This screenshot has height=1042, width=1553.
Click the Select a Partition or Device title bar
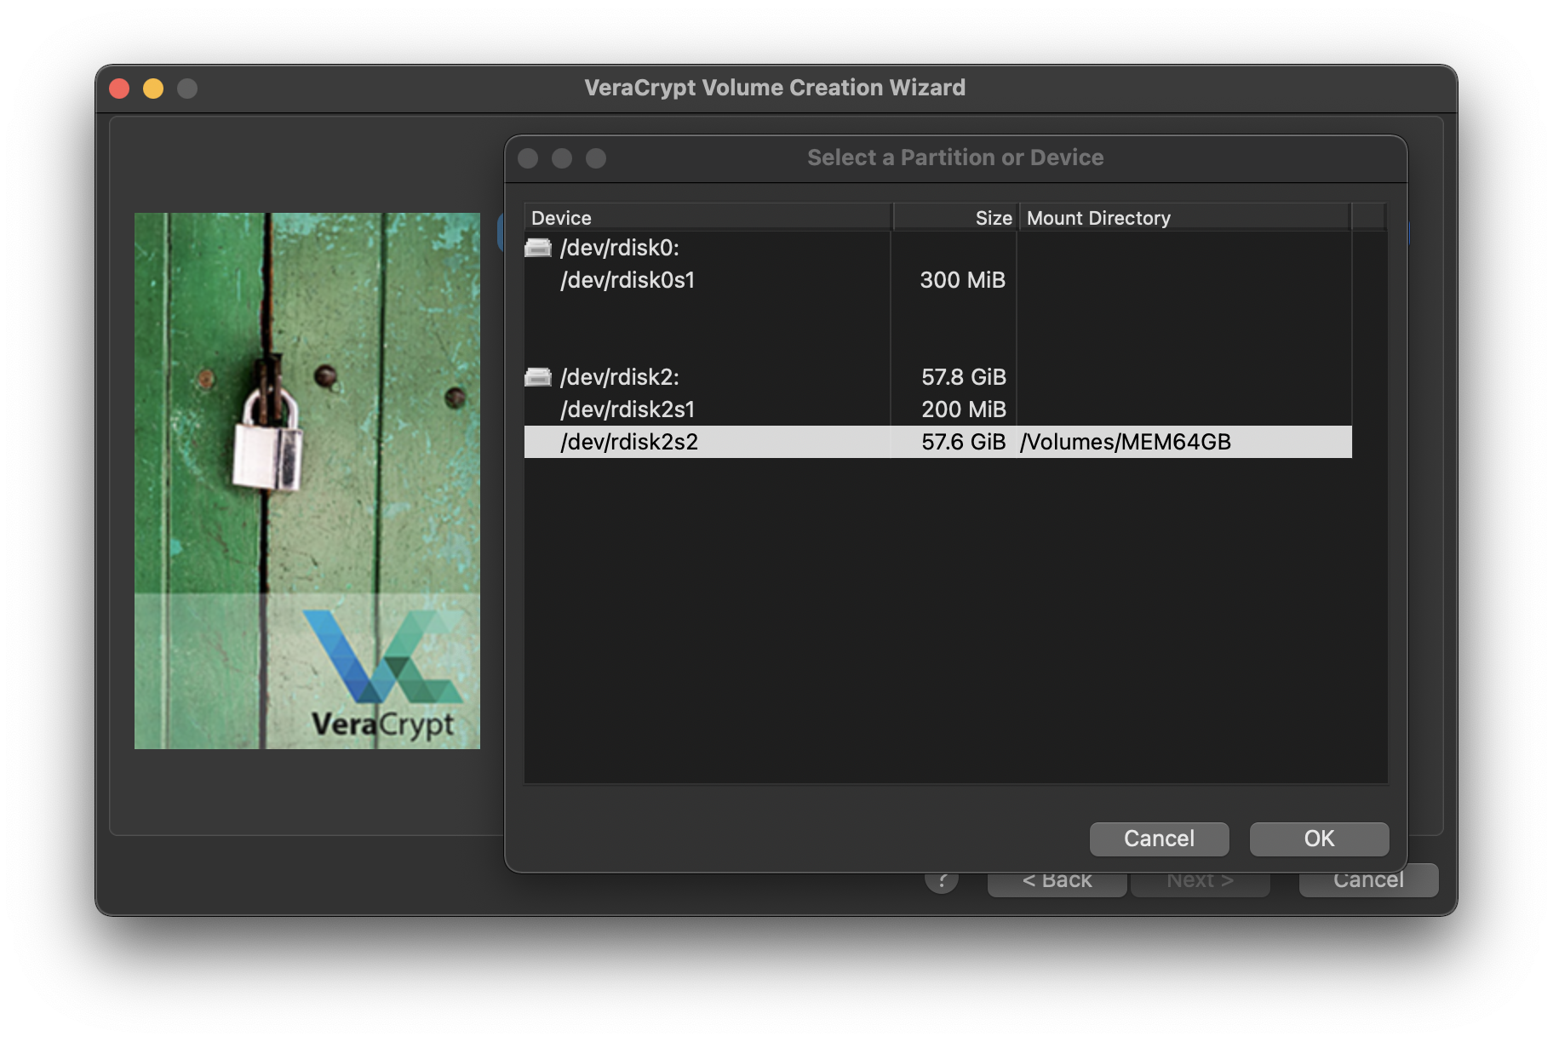(954, 157)
